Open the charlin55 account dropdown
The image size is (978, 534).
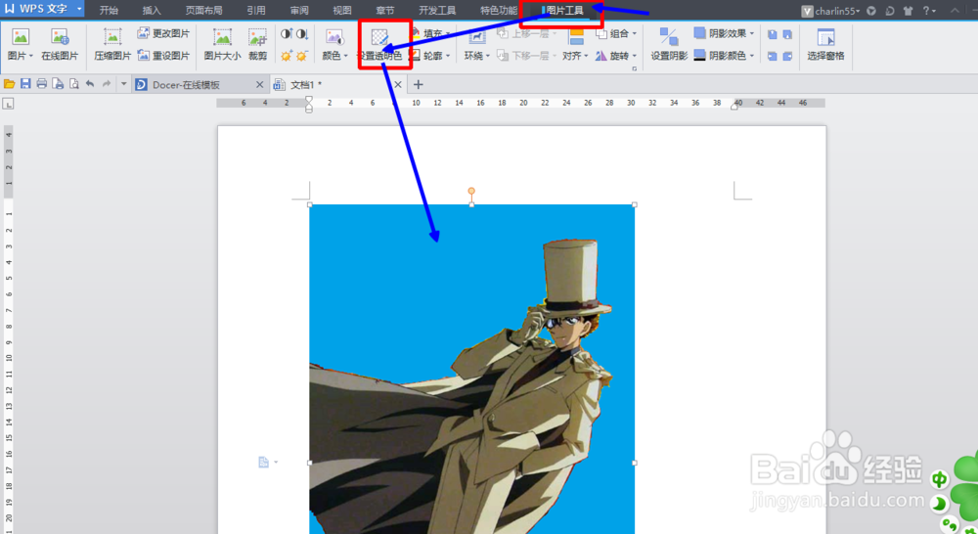[830, 11]
